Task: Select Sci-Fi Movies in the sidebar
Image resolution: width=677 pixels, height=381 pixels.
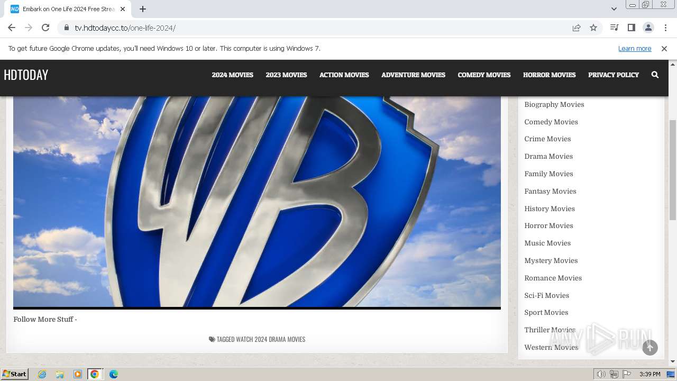Action: pyautogui.click(x=546, y=295)
